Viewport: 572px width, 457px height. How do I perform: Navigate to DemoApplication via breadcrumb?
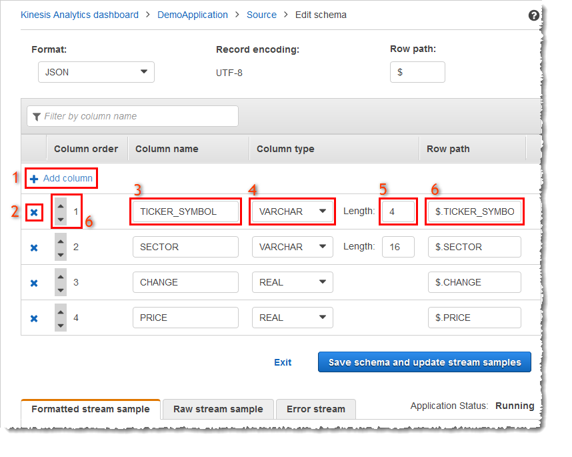click(x=192, y=14)
